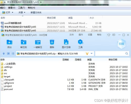Expand the 共享 dropdown arrow

[25, 13]
